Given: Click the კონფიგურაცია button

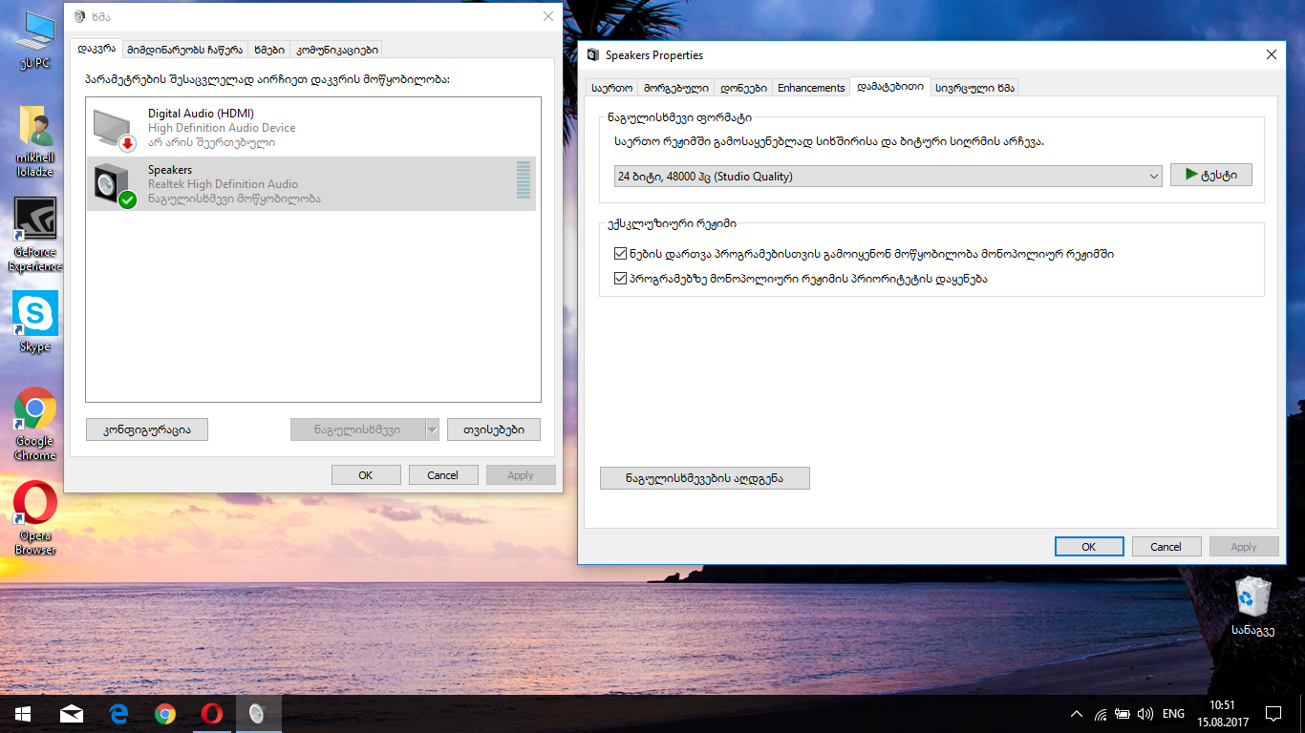Looking at the screenshot, I should (147, 429).
